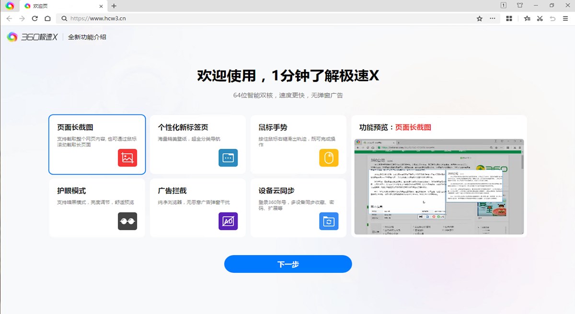Click the 功能预览：页面长截图 heading
575x314 pixels.
point(395,127)
